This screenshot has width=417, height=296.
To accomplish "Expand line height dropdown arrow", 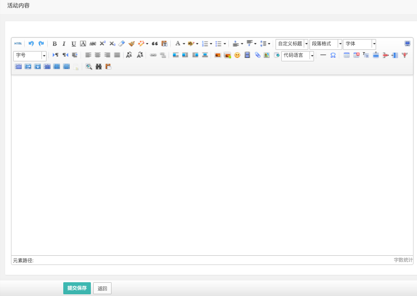I will point(269,44).
